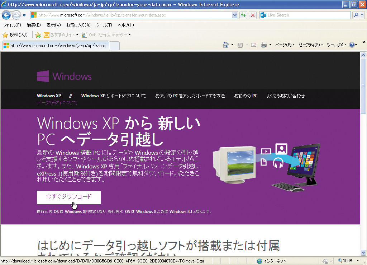Click the old CRT to new PC illustration
Image resolution: width=367 pixels, height=265 pixels.
click(266, 167)
